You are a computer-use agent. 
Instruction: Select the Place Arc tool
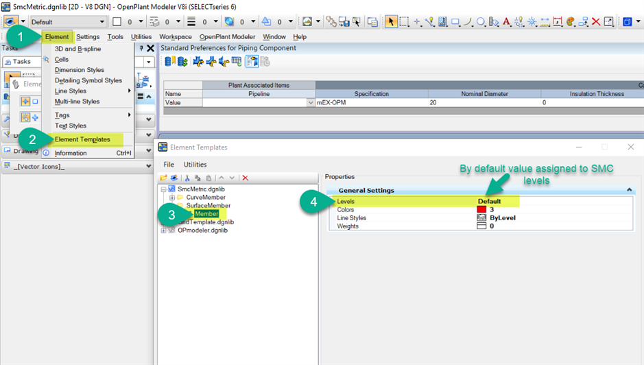click(x=468, y=22)
